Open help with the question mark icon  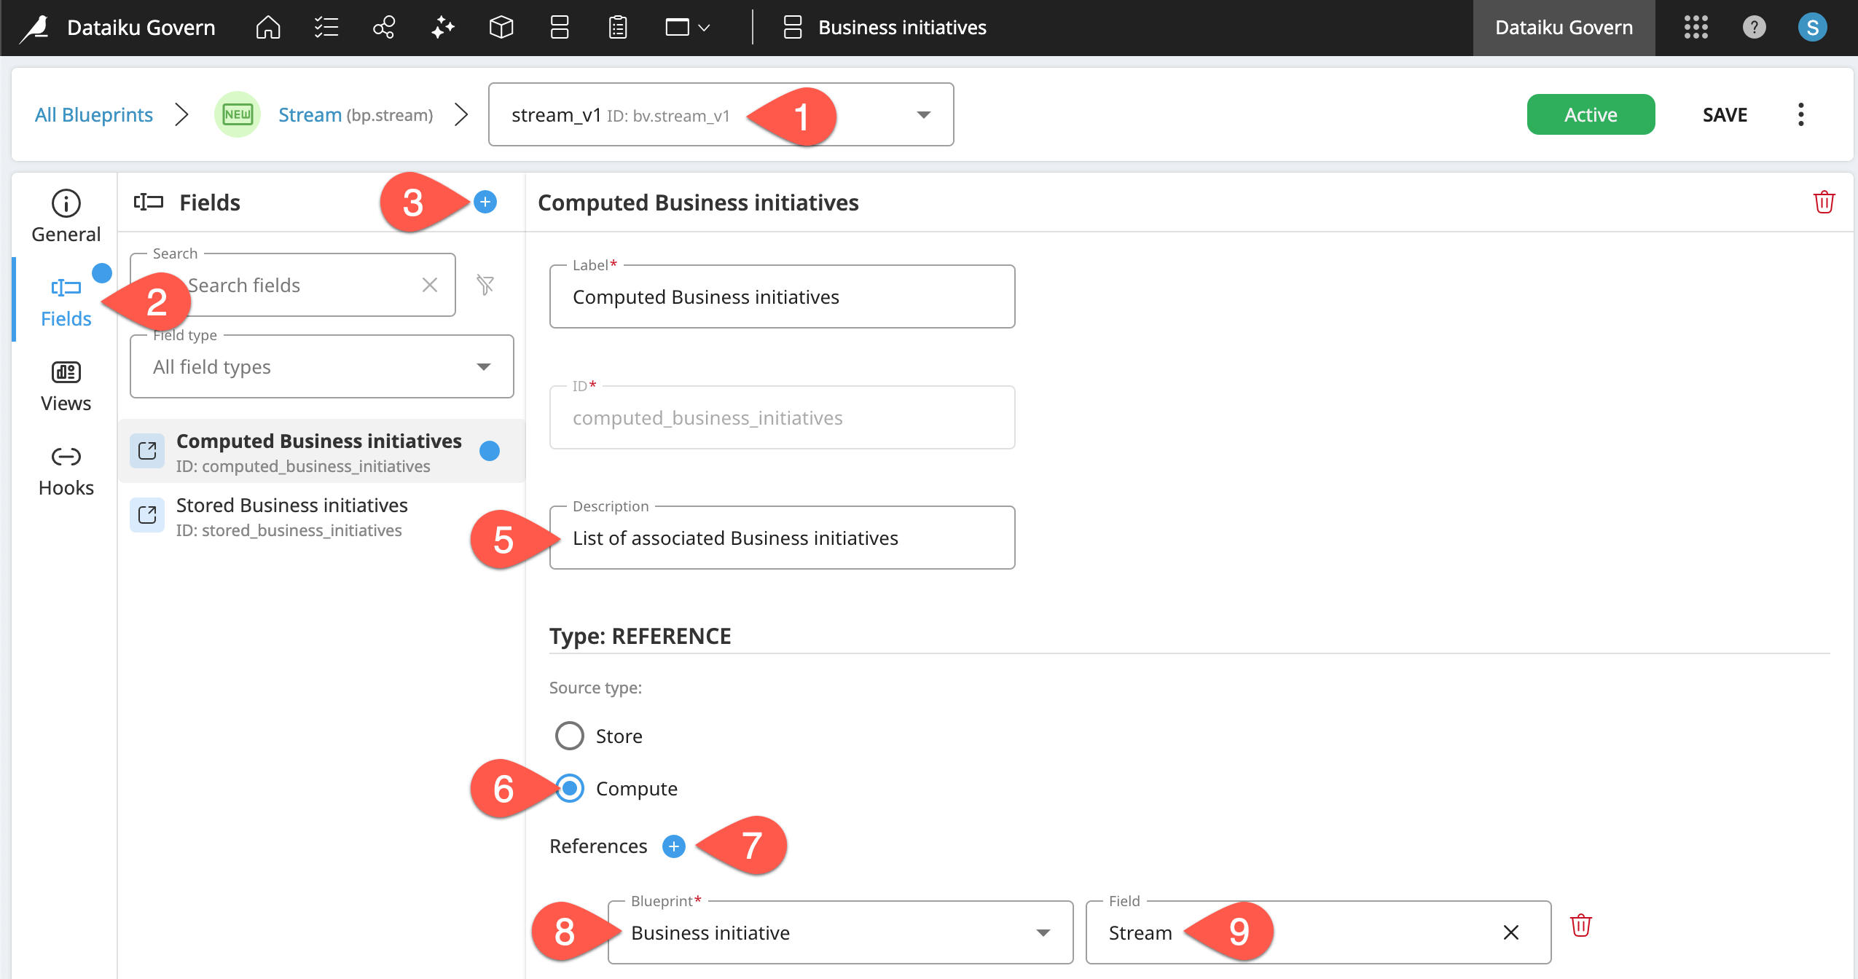(x=1754, y=28)
